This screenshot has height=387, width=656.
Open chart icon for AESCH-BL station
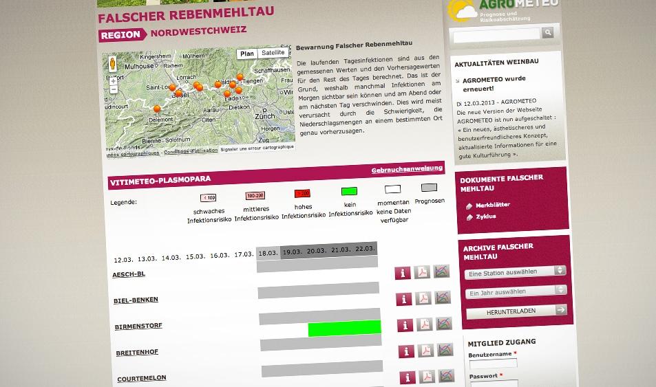tap(441, 272)
